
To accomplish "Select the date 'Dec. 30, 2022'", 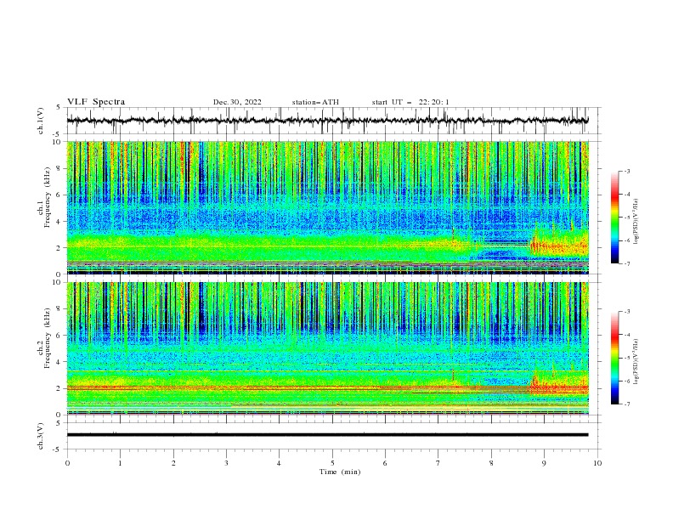I will pos(237,102).
